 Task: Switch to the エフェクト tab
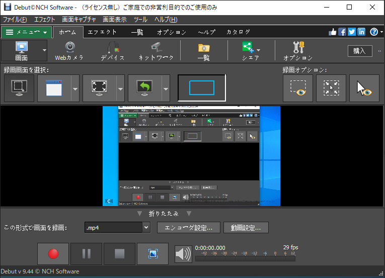102,32
